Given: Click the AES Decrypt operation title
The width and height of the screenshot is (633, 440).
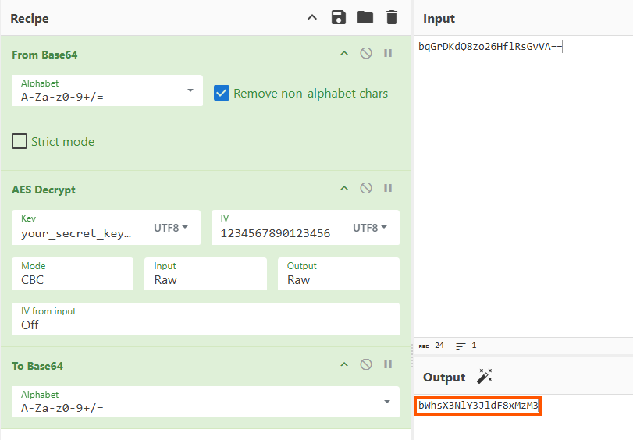Looking at the screenshot, I should coord(44,190).
